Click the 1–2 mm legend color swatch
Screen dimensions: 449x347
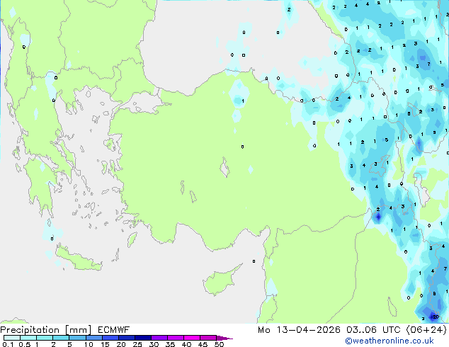click(x=45, y=338)
